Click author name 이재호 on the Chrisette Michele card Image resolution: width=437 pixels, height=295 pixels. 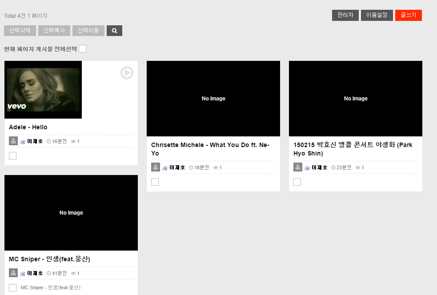[177, 167]
